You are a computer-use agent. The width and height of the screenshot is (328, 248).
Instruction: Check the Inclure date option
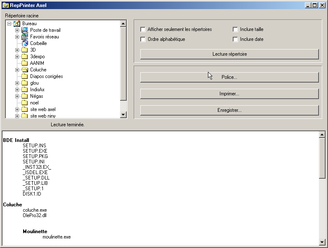pos(235,39)
